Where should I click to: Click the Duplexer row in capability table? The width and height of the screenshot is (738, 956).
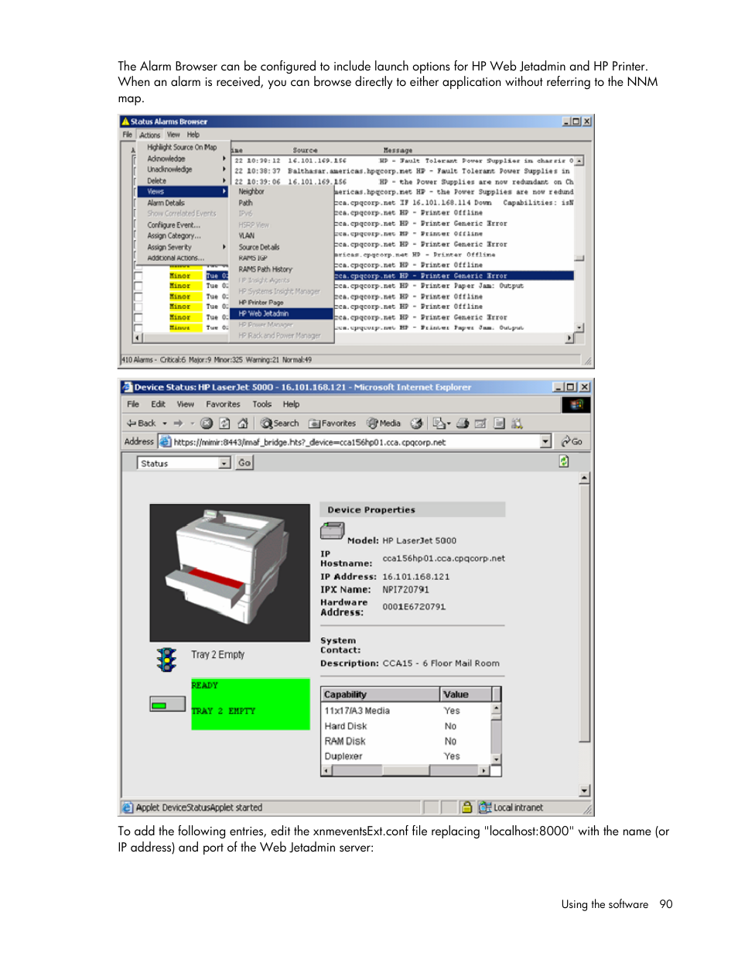pyautogui.click(x=405, y=756)
